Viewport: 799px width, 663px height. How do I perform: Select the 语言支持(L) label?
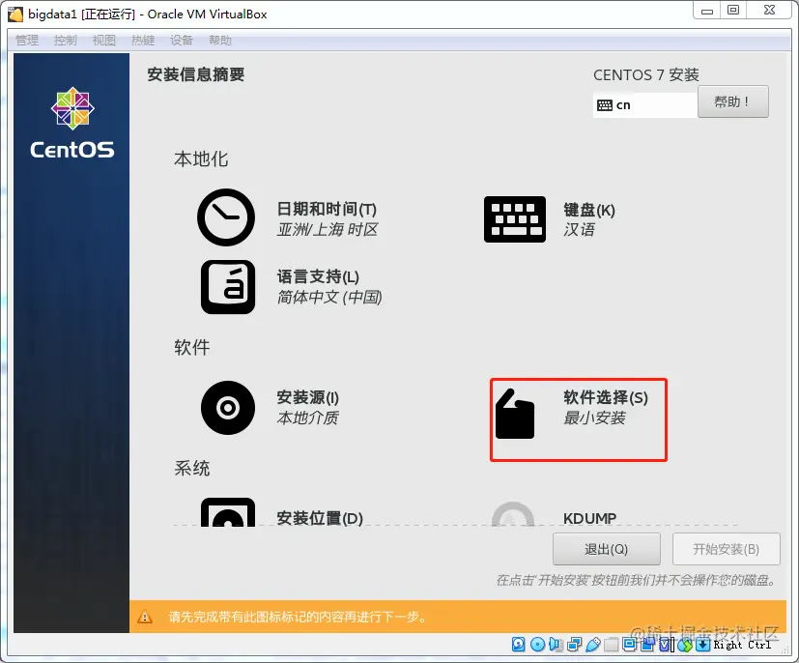pos(318,276)
